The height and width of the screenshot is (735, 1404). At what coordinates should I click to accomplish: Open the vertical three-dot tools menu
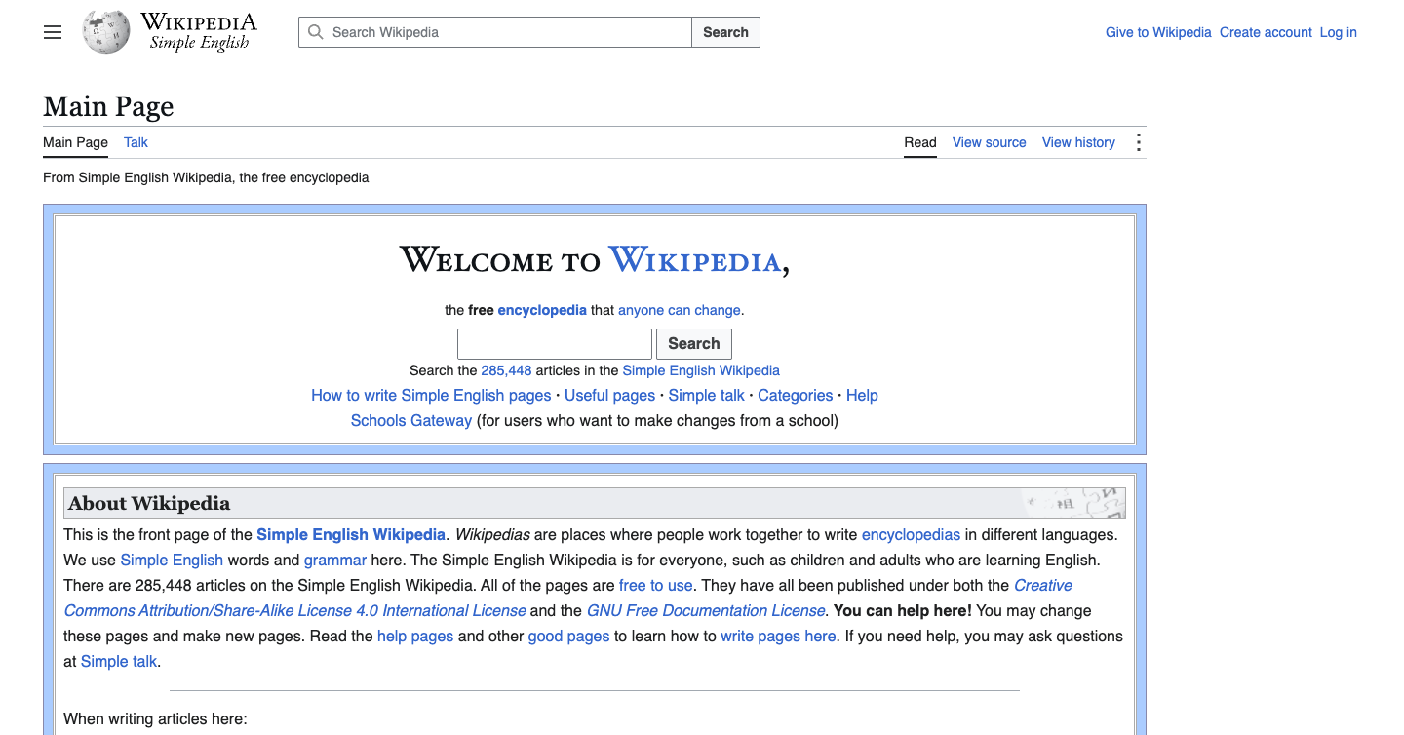(x=1138, y=142)
